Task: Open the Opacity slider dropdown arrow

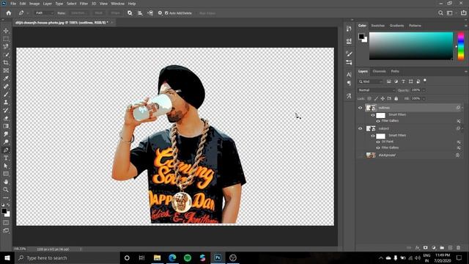Action: [424, 90]
